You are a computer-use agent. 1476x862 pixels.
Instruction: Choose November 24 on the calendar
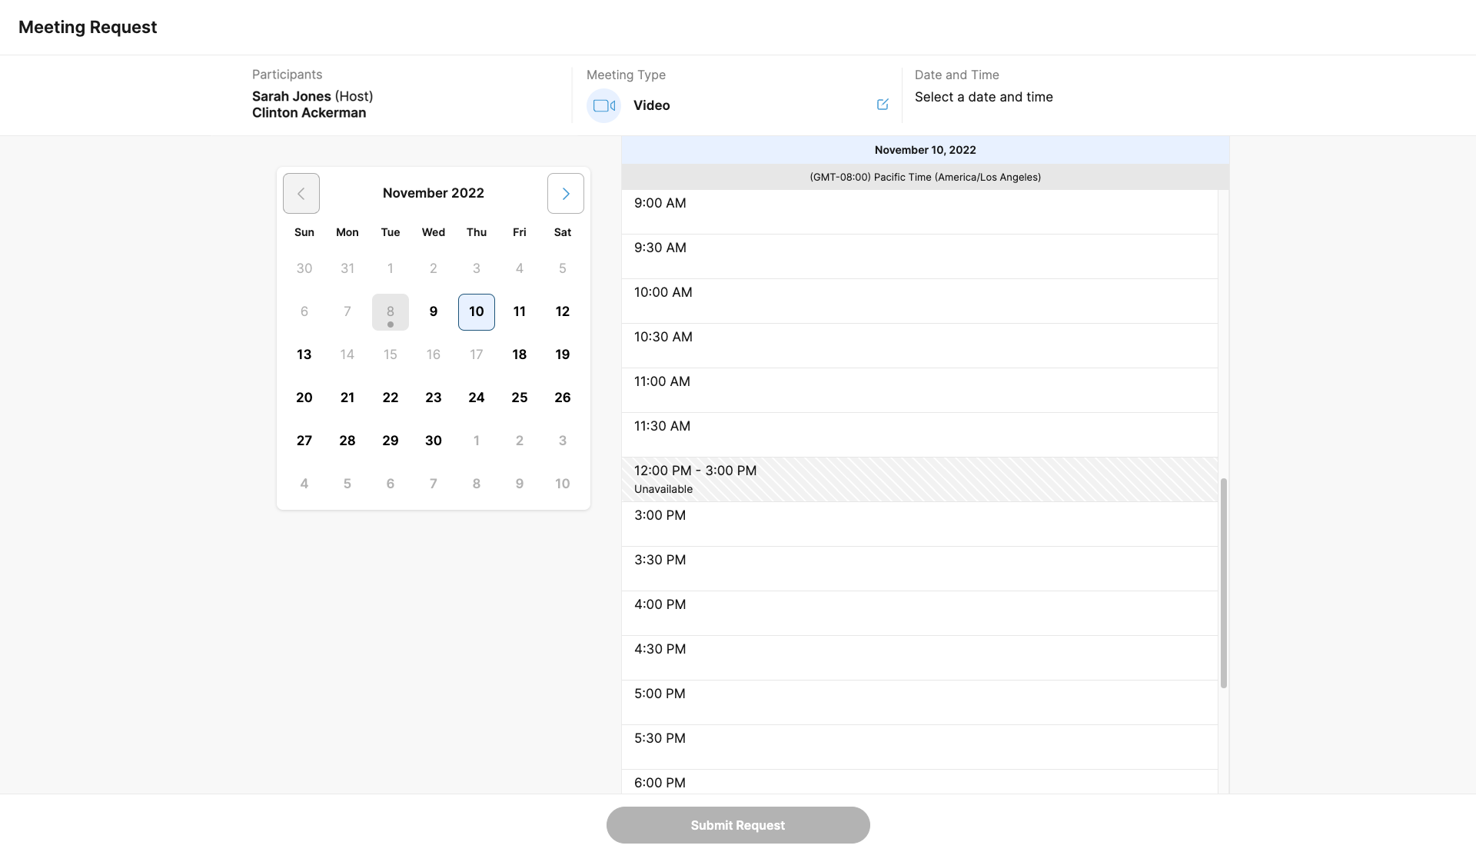(x=477, y=398)
